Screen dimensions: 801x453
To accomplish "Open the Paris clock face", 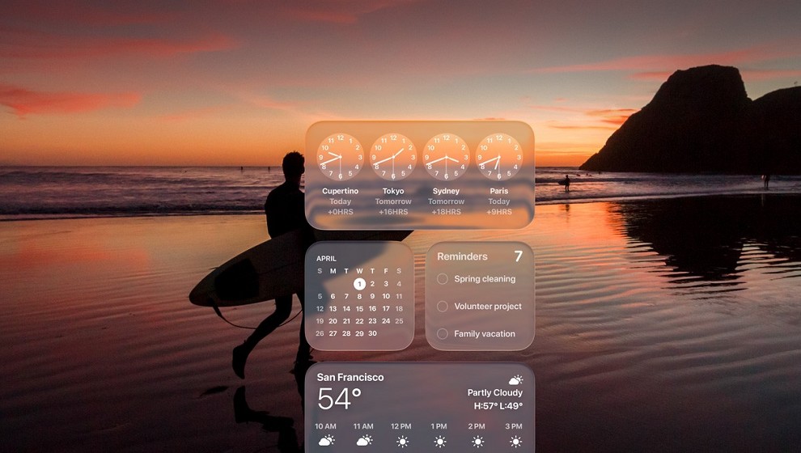I will [499, 157].
